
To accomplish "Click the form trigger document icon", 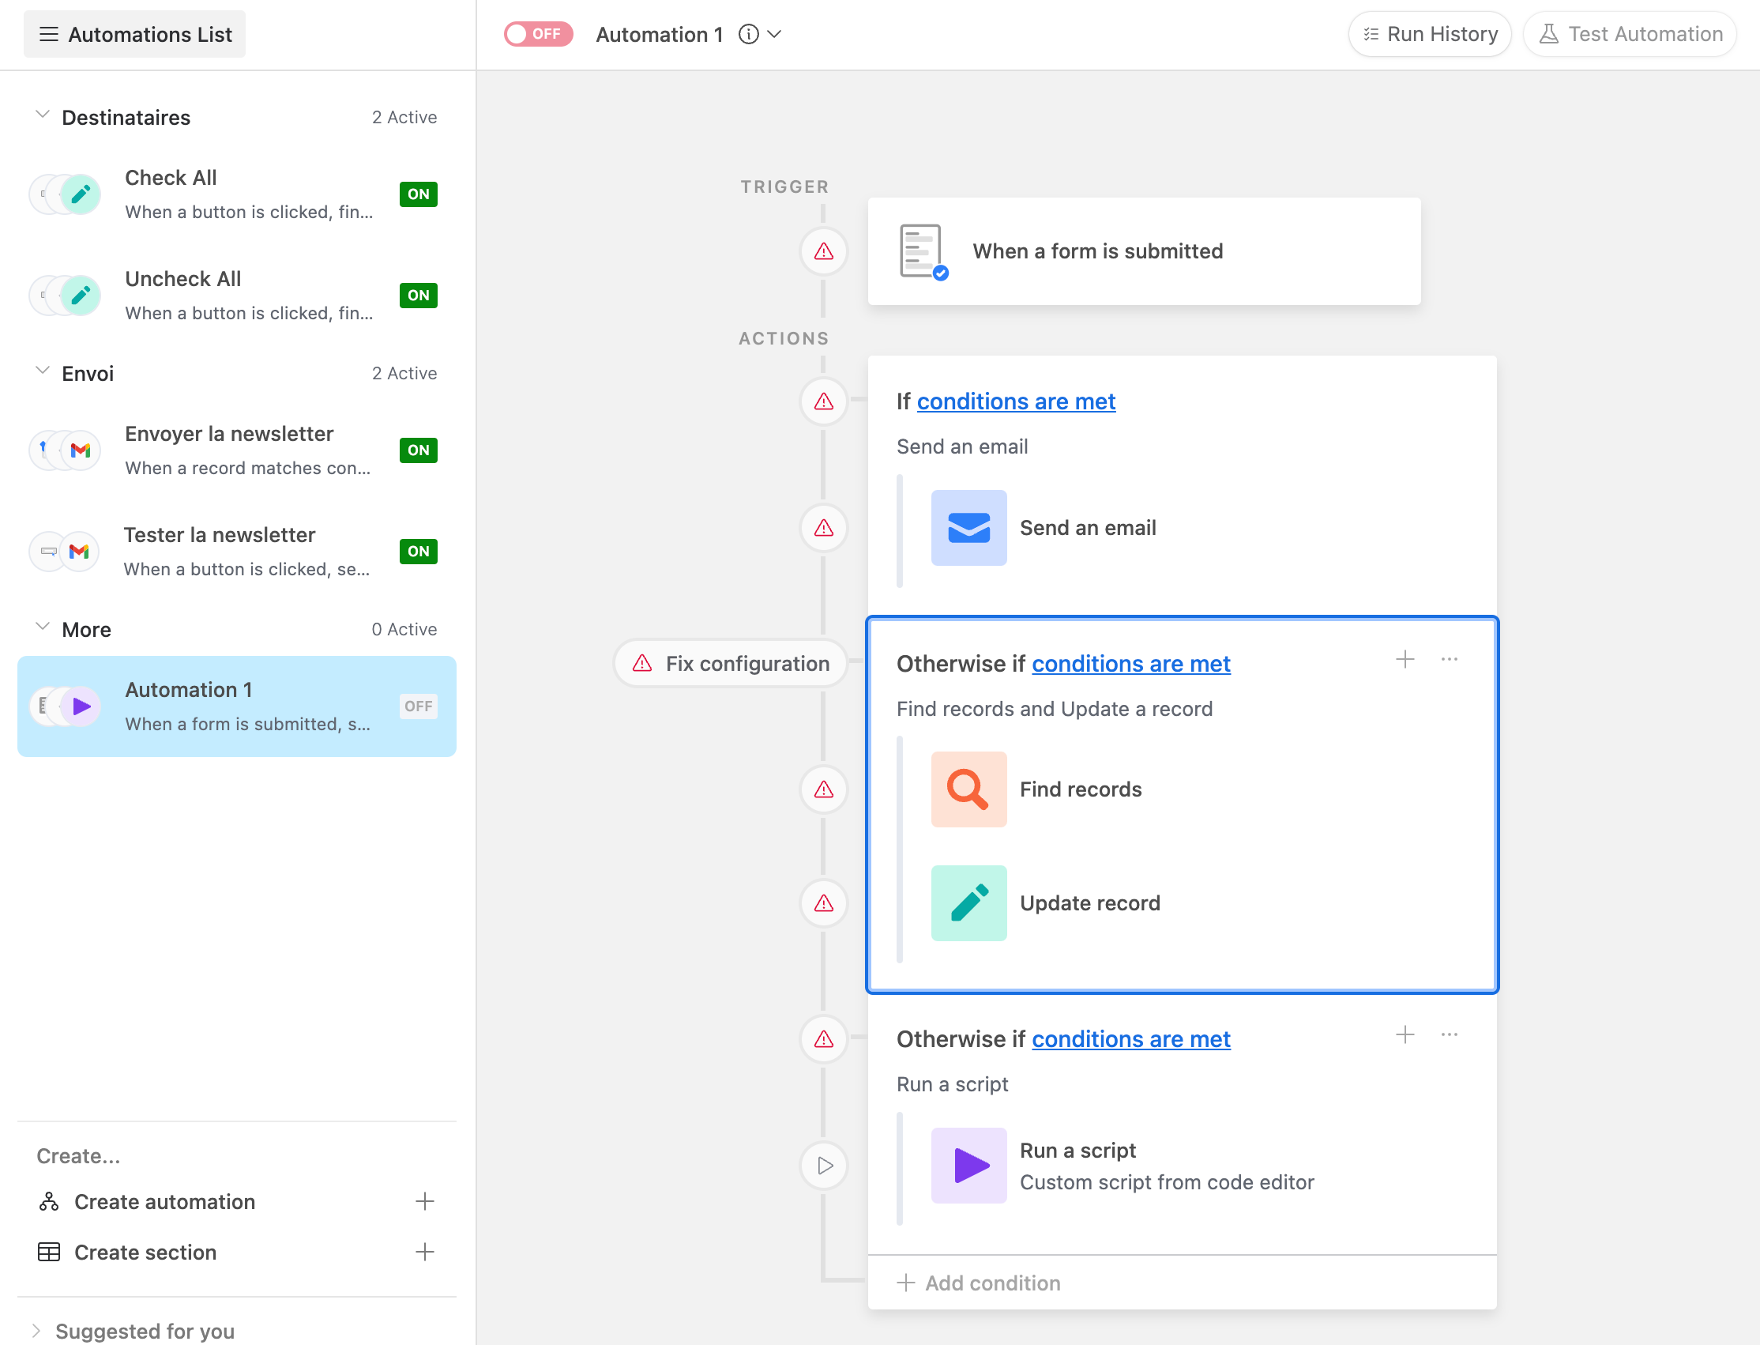I will [922, 251].
